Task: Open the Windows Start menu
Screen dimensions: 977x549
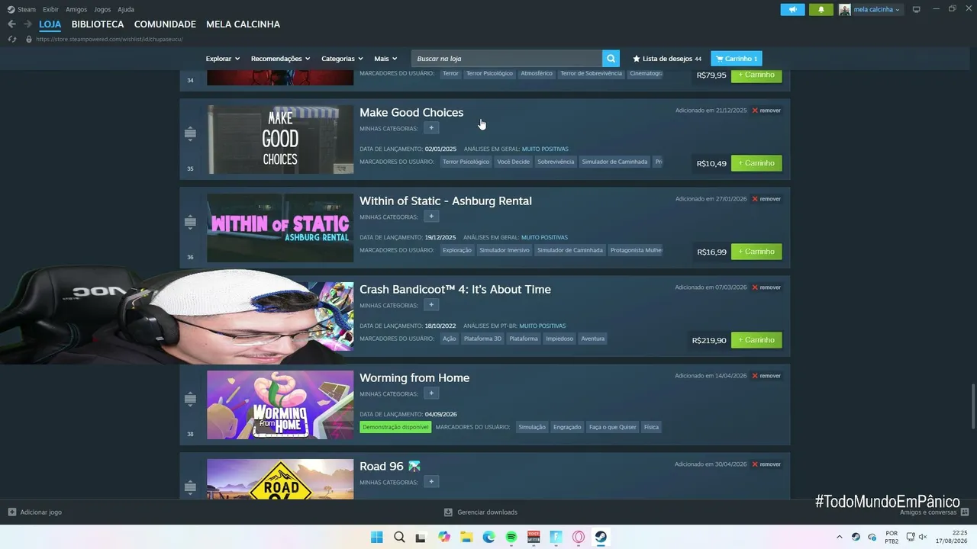Action: tap(376, 537)
